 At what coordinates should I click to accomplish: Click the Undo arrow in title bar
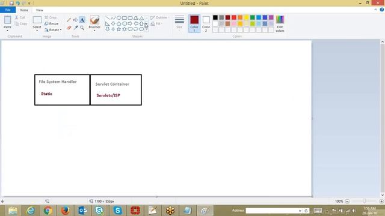[18, 3]
